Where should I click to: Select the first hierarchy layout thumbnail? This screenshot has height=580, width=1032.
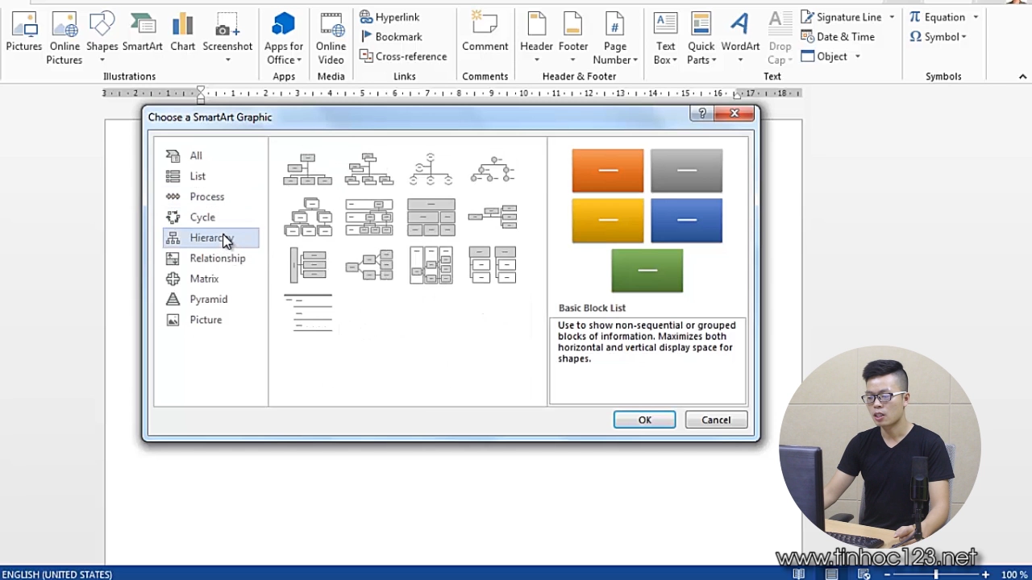(x=307, y=170)
